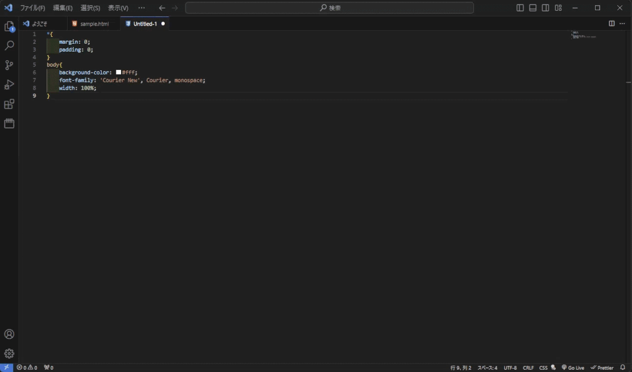Open the Manage gear settings icon
This screenshot has height=372, width=632.
[x=9, y=353]
